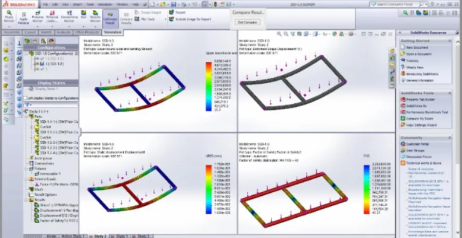Viewport: 462px width, 238px height.
Task: Click the stress color legend bar
Action: 209,86
